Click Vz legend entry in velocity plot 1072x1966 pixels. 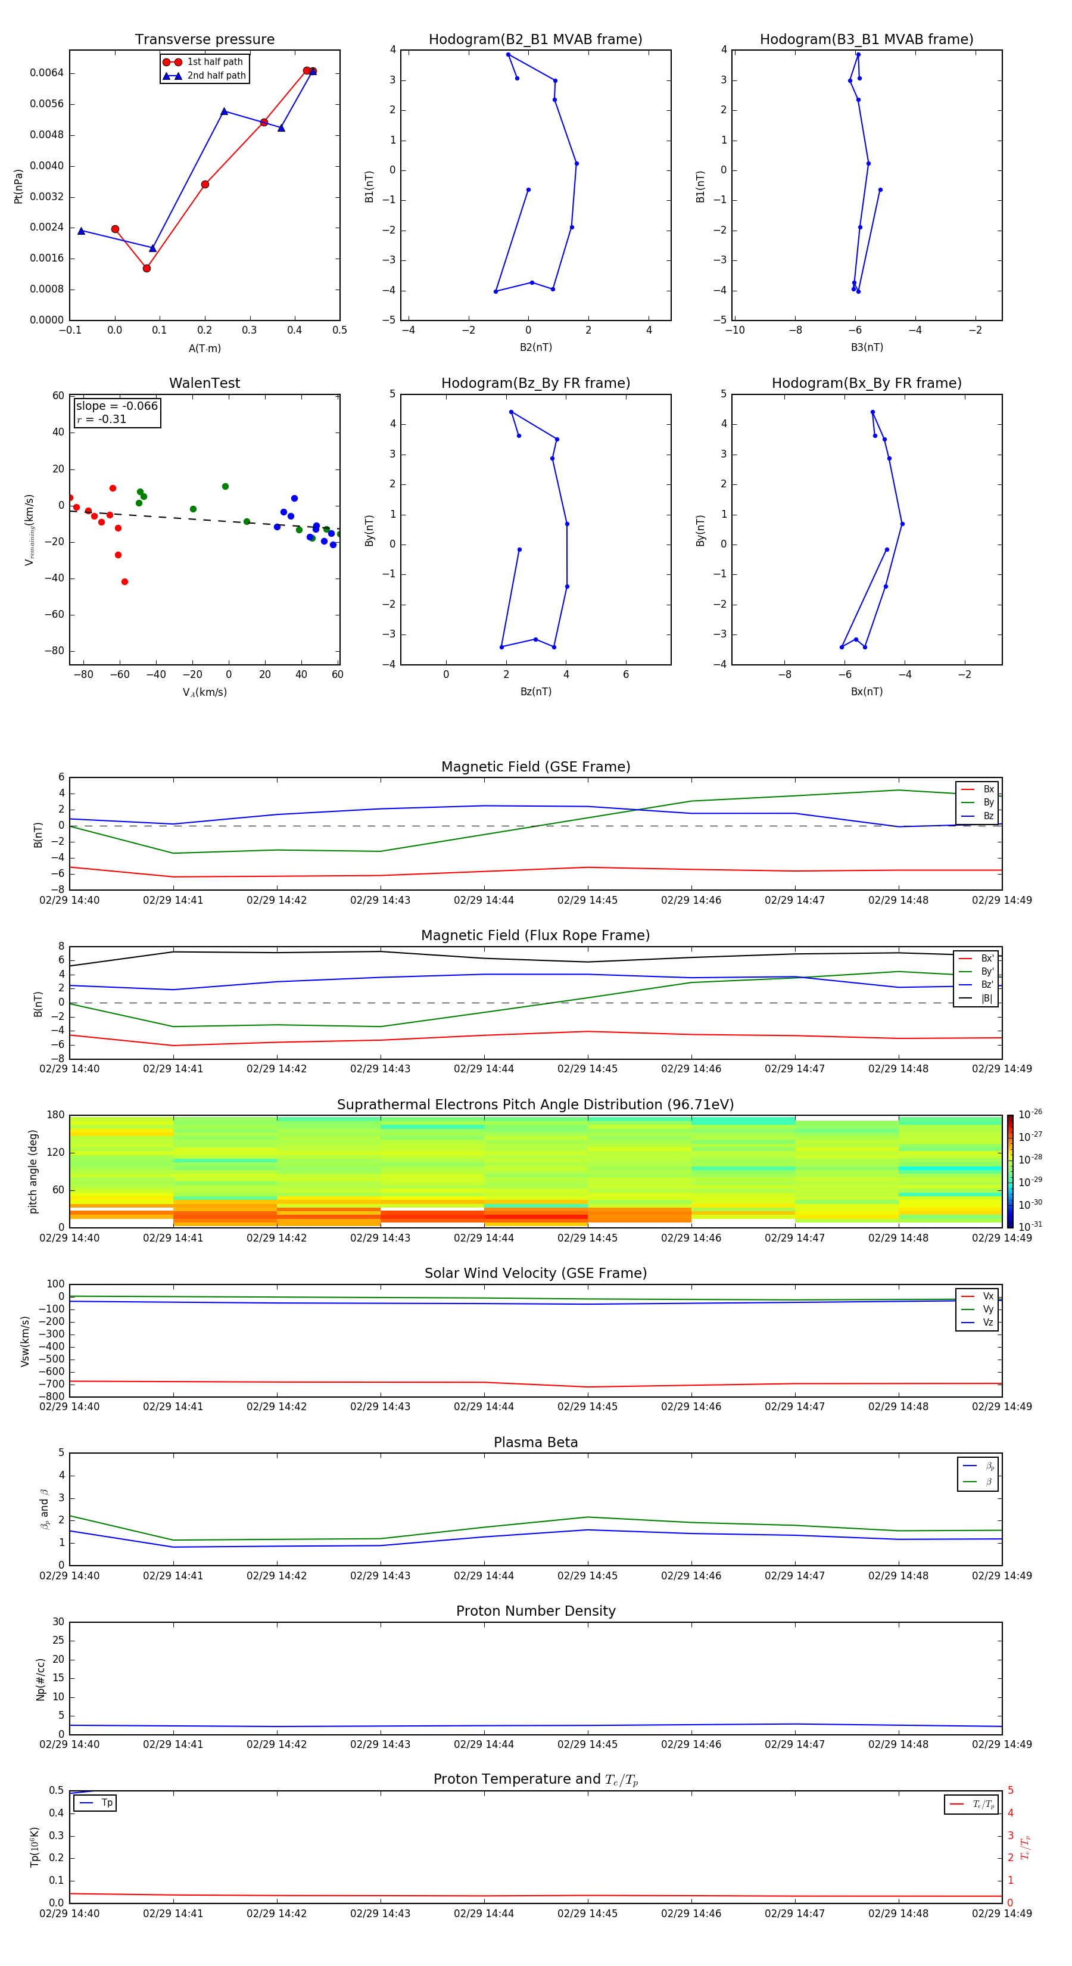pos(977,1323)
